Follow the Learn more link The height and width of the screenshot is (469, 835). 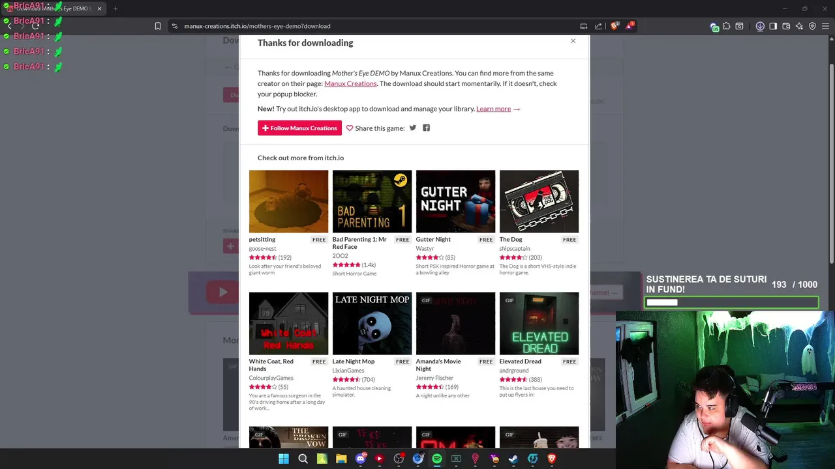(x=493, y=109)
